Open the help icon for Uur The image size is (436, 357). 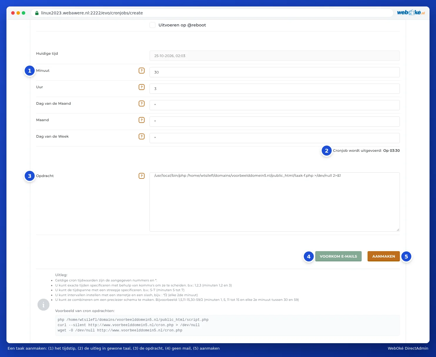[142, 87]
